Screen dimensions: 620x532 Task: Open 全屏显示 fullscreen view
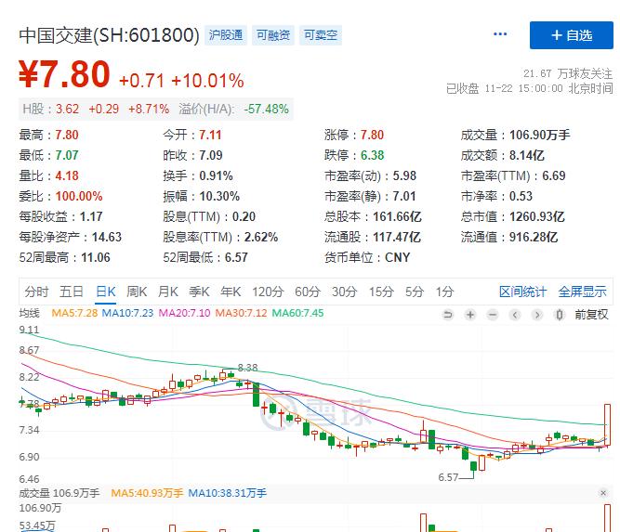tap(582, 292)
